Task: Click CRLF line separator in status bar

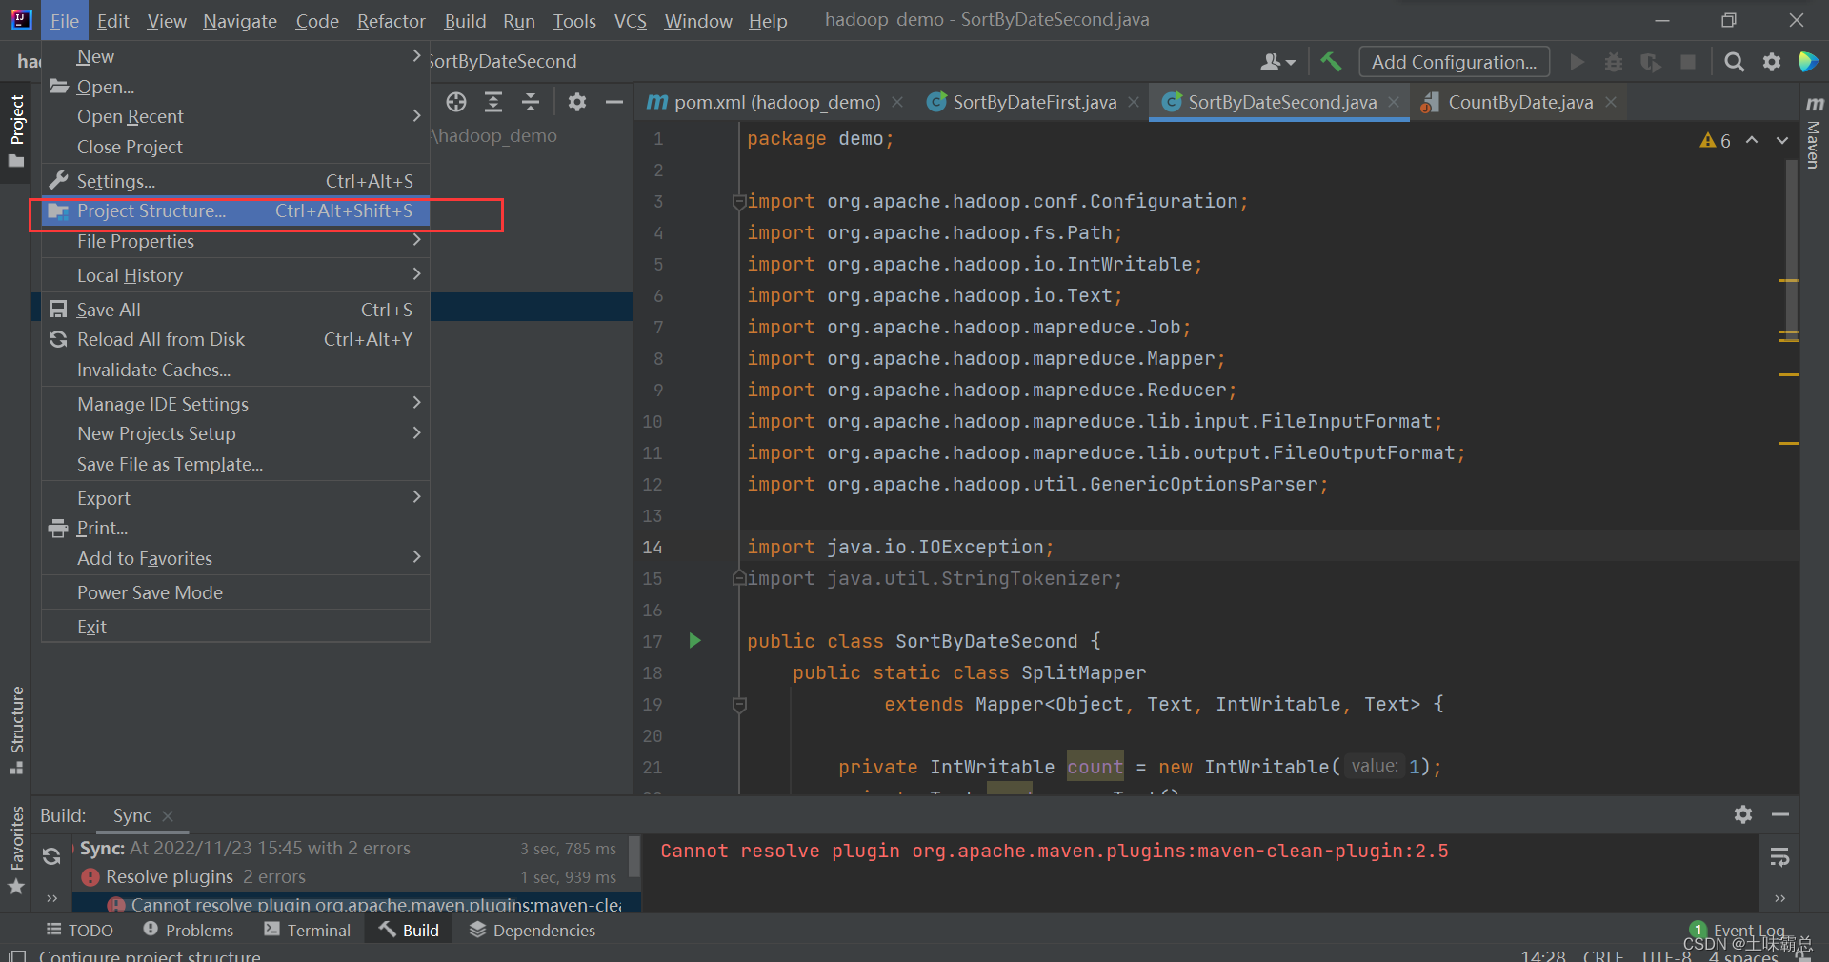Action: [1603, 954]
